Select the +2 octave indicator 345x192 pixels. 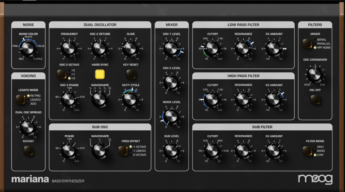72,70
